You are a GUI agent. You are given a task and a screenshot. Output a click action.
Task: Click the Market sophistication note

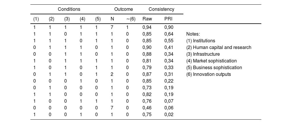point(211,61)
